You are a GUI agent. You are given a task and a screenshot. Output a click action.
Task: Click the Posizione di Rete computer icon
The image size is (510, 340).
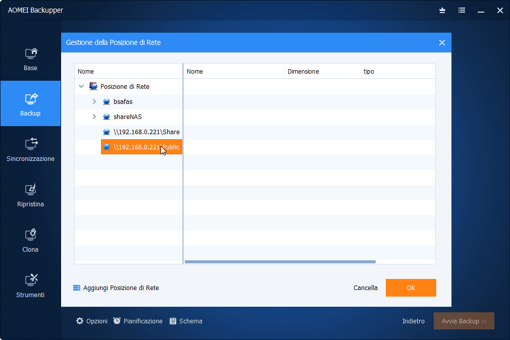click(x=93, y=86)
